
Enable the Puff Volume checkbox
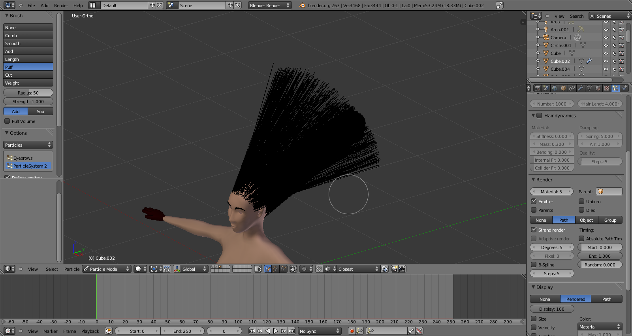click(7, 121)
